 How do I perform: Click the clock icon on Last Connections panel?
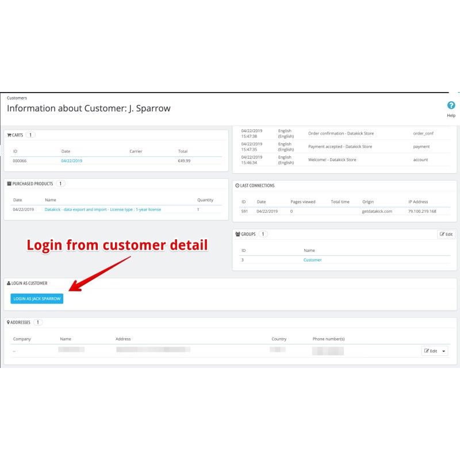pos(236,185)
